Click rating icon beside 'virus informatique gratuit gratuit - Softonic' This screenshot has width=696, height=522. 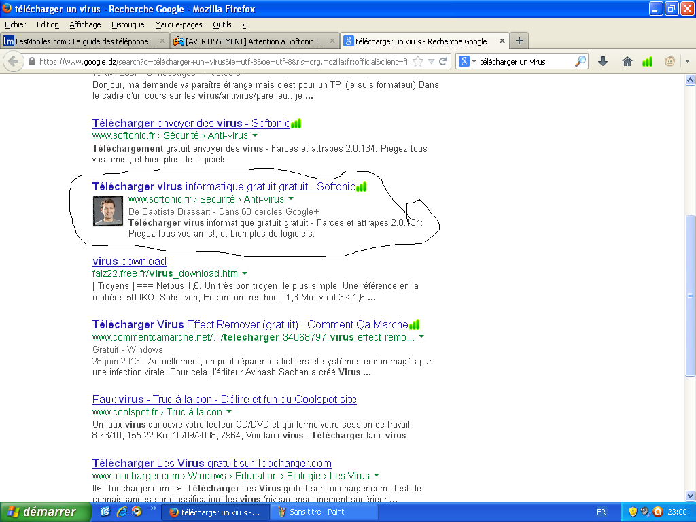(362, 187)
